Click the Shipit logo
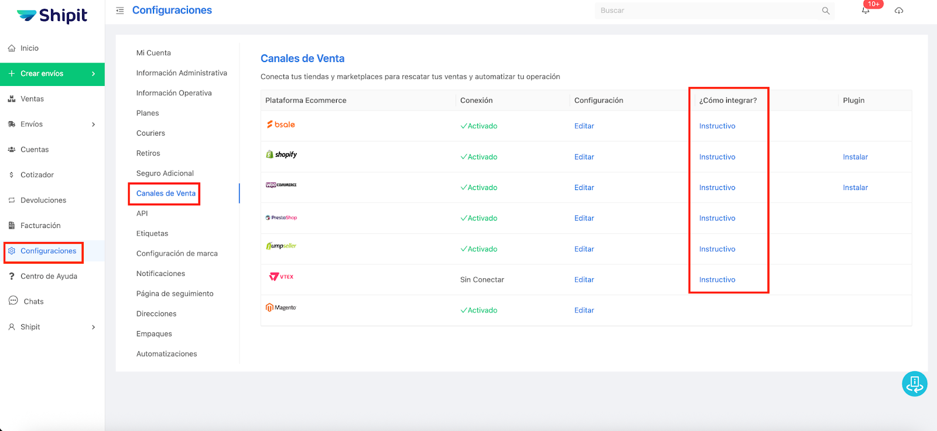This screenshot has width=937, height=431. 52,16
